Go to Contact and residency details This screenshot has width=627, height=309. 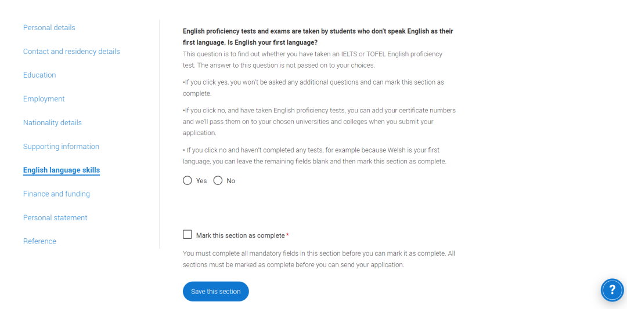click(x=71, y=52)
